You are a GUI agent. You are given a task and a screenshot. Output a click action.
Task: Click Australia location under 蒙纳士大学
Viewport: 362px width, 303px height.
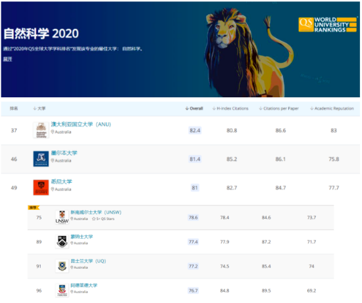point(79,243)
